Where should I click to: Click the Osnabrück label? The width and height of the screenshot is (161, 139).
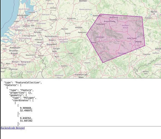pos(71,18)
